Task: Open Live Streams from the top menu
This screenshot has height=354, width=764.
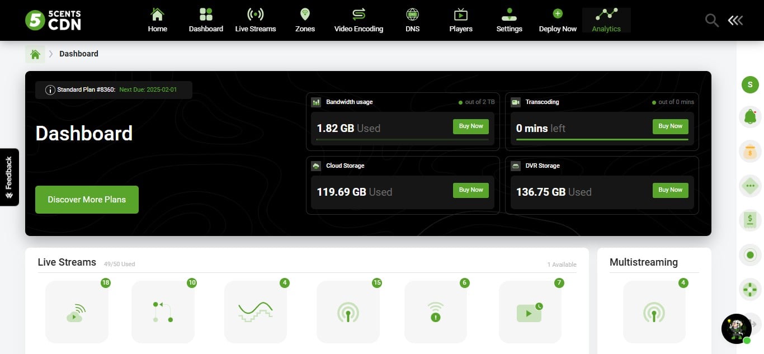Action: pos(256,20)
